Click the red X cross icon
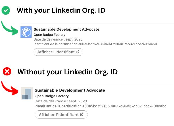The width and height of the screenshot is (174, 126). pos(7,71)
